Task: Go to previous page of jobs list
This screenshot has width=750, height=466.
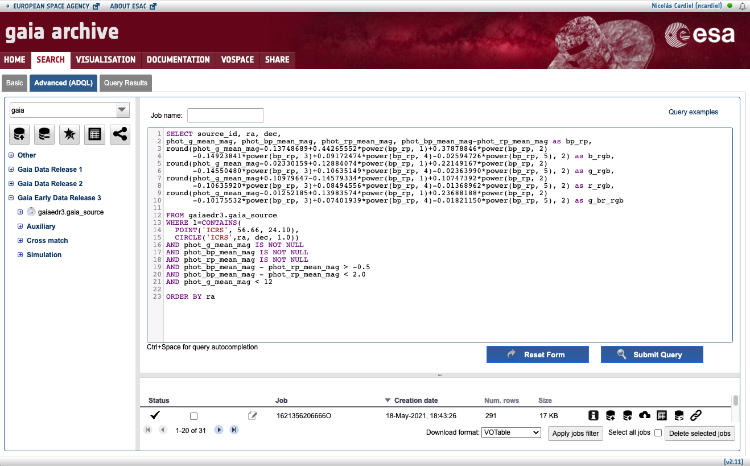Action: (163, 430)
